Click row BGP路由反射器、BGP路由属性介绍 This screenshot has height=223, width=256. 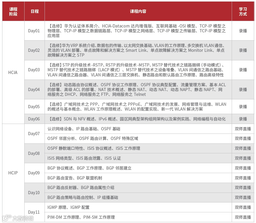pyautogui.click(x=138, y=187)
